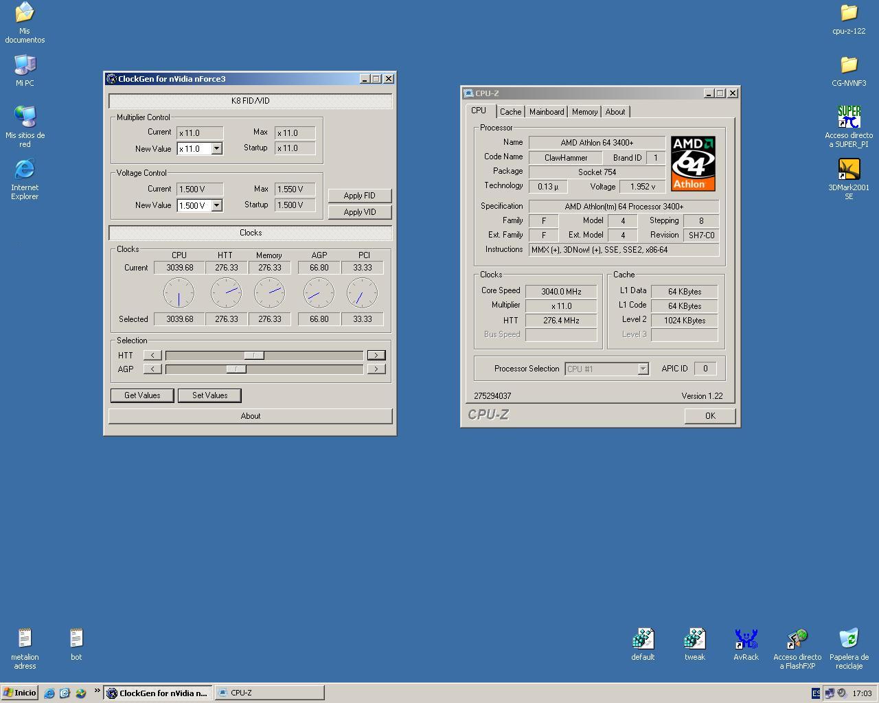Open Mis documentos desktop icon
The width and height of the screenshot is (879, 703).
[25, 22]
